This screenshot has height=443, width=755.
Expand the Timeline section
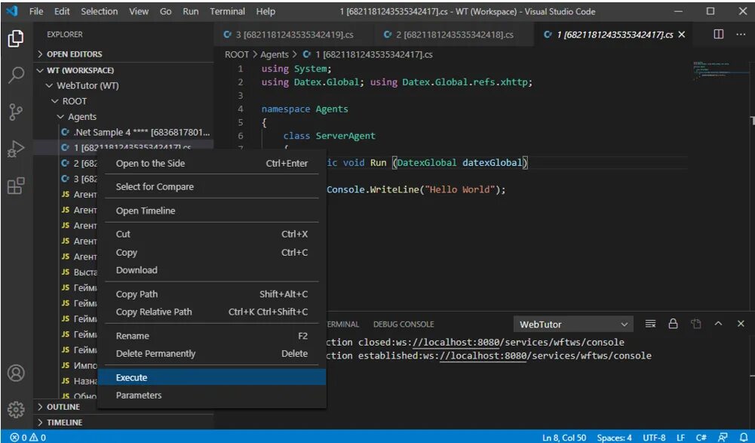click(124, 423)
